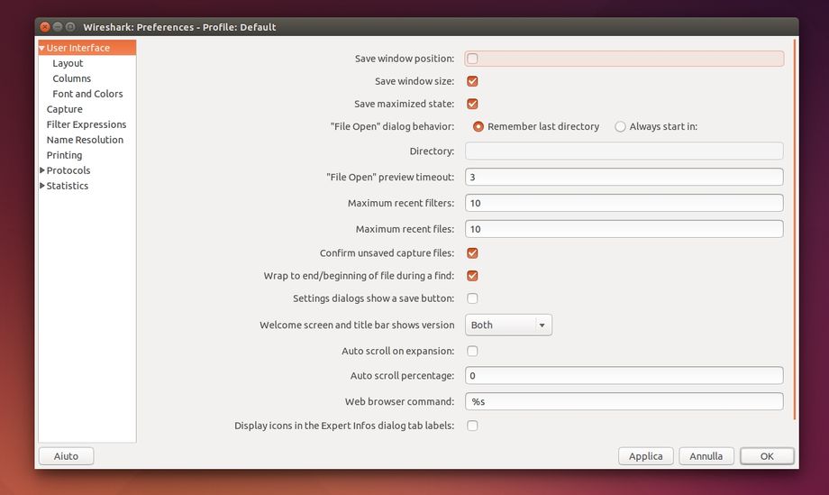Click the Maximum recent files field

[x=624, y=229]
